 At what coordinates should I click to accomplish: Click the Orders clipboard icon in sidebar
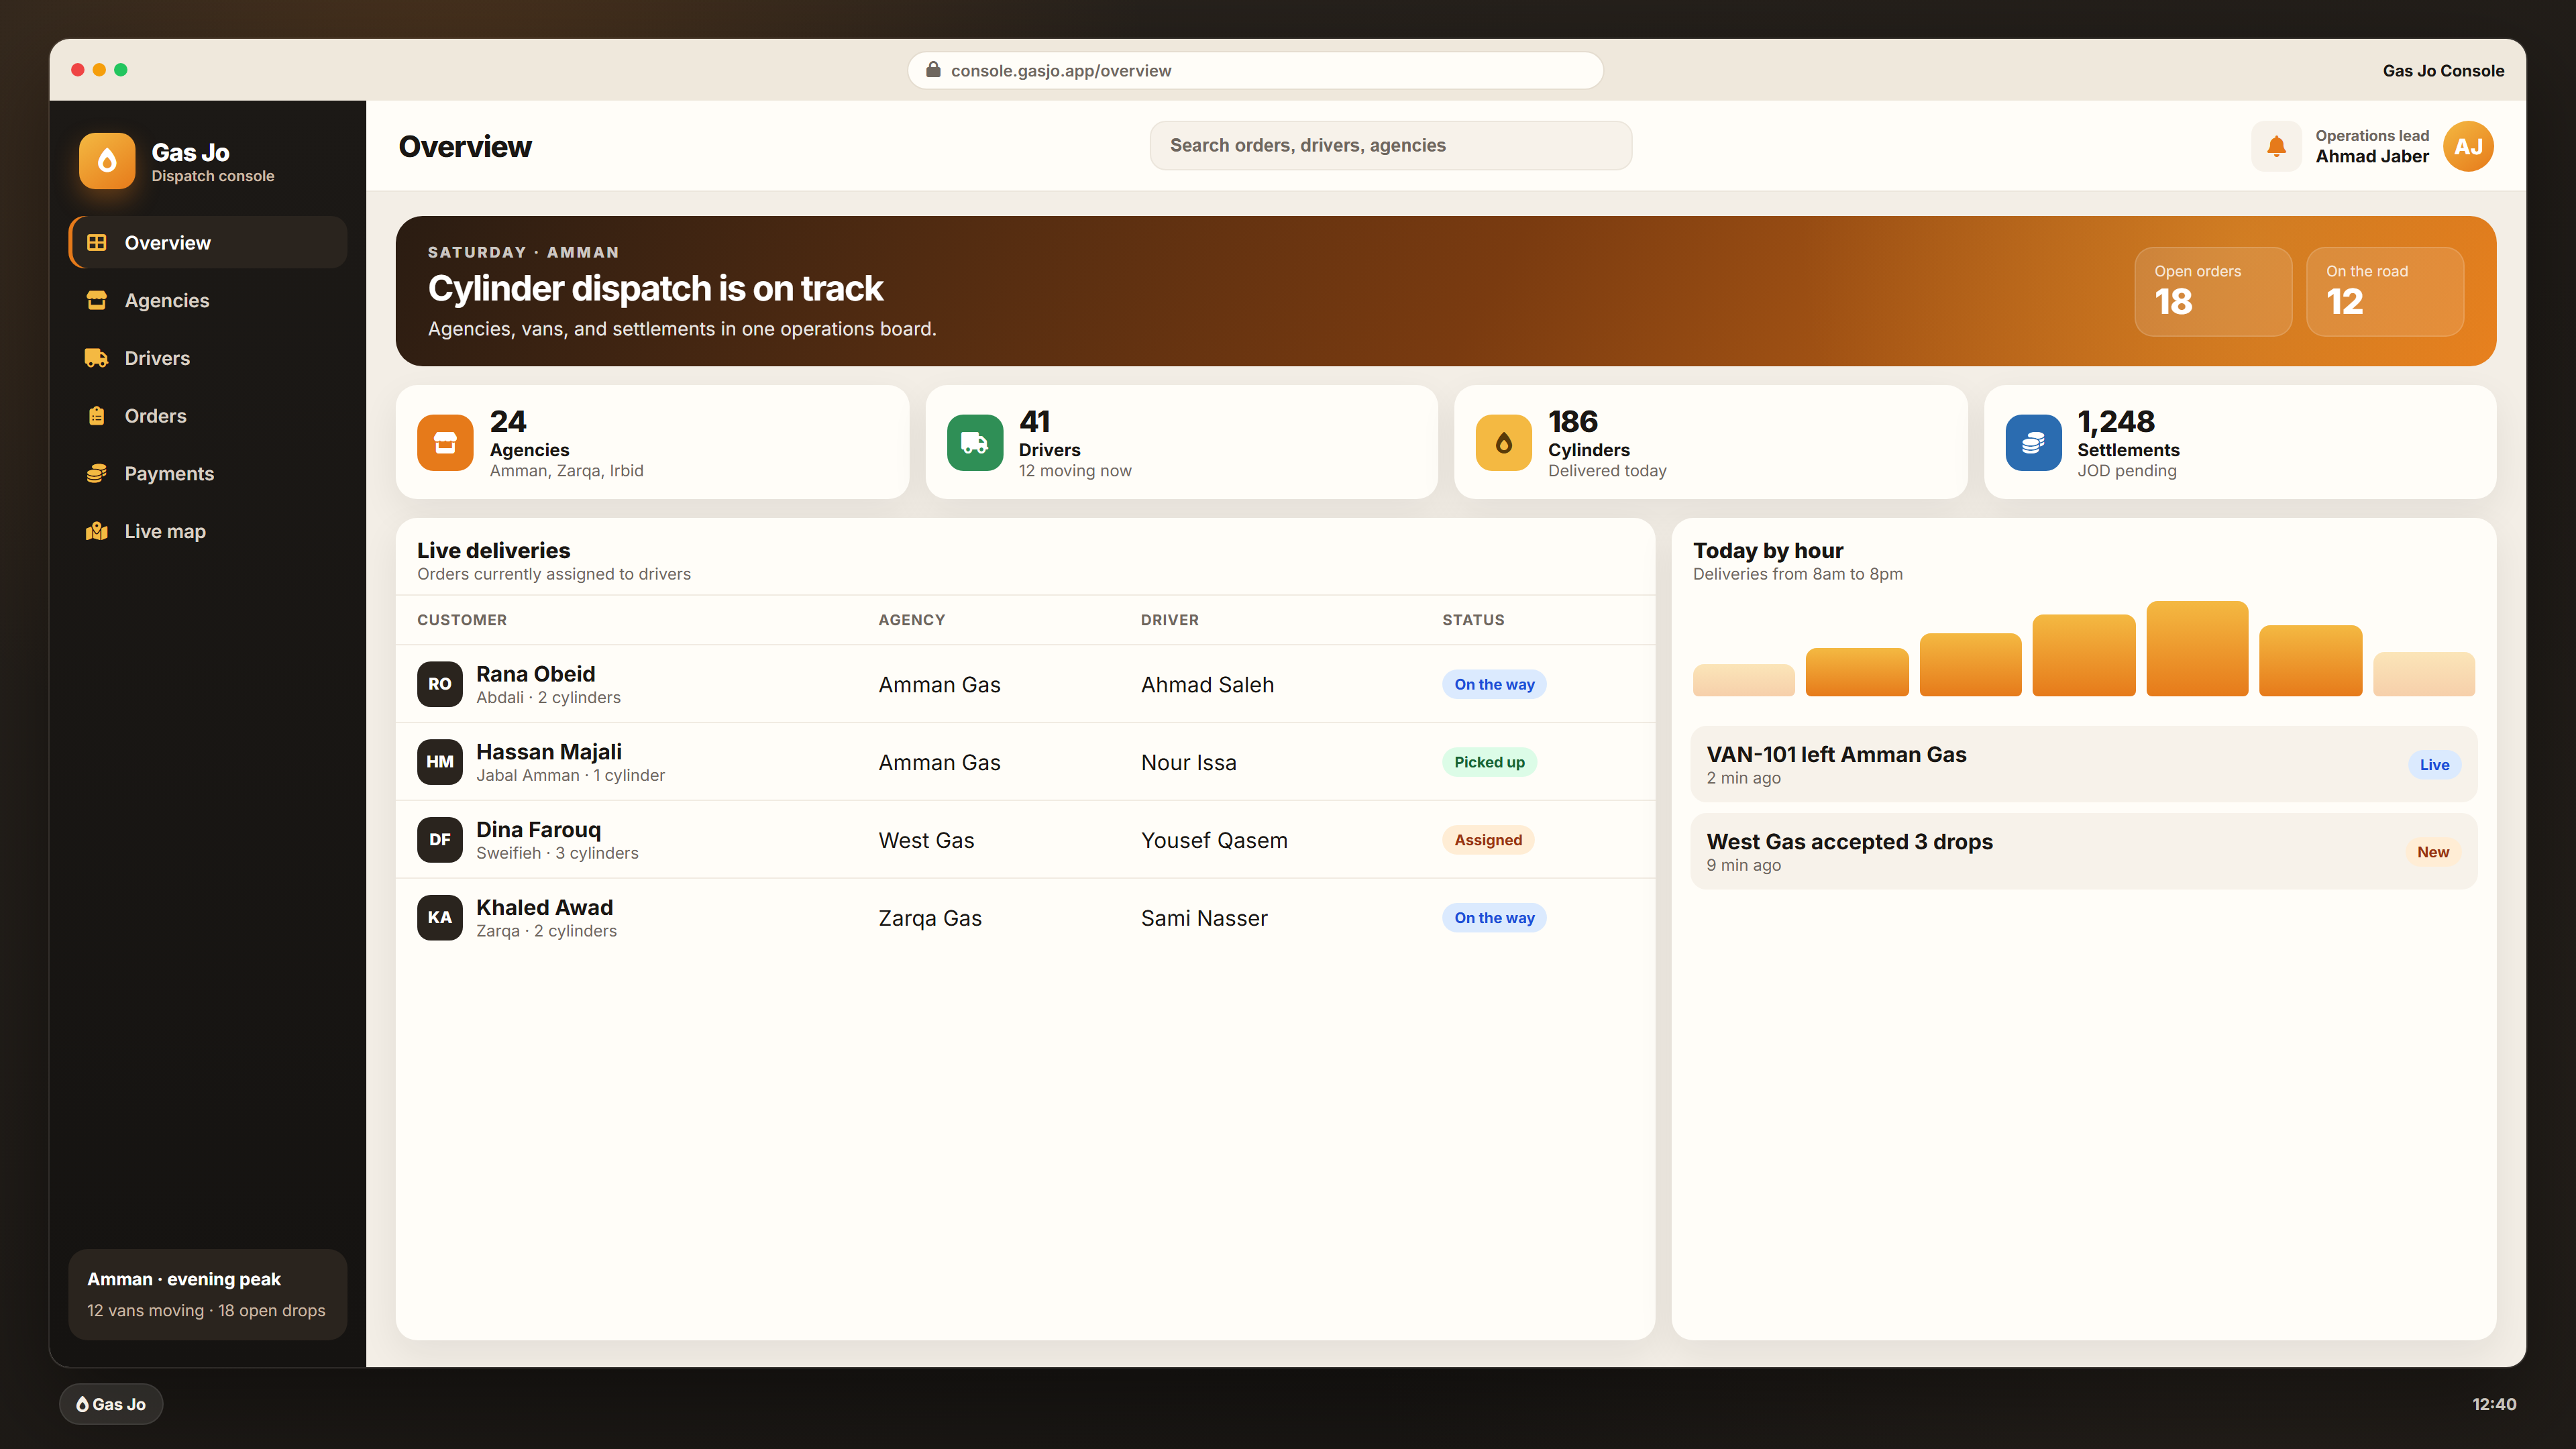click(x=97, y=416)
